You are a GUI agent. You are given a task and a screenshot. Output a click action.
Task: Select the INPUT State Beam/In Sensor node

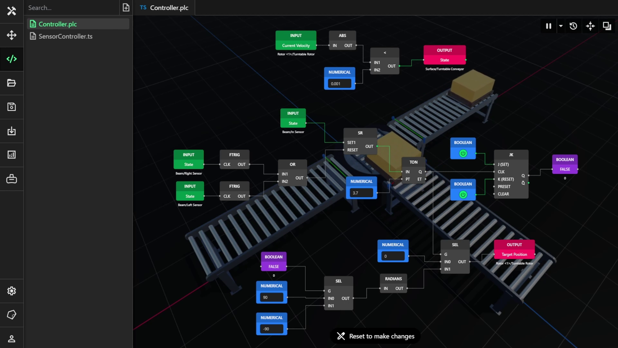click(x=293, y=118)
